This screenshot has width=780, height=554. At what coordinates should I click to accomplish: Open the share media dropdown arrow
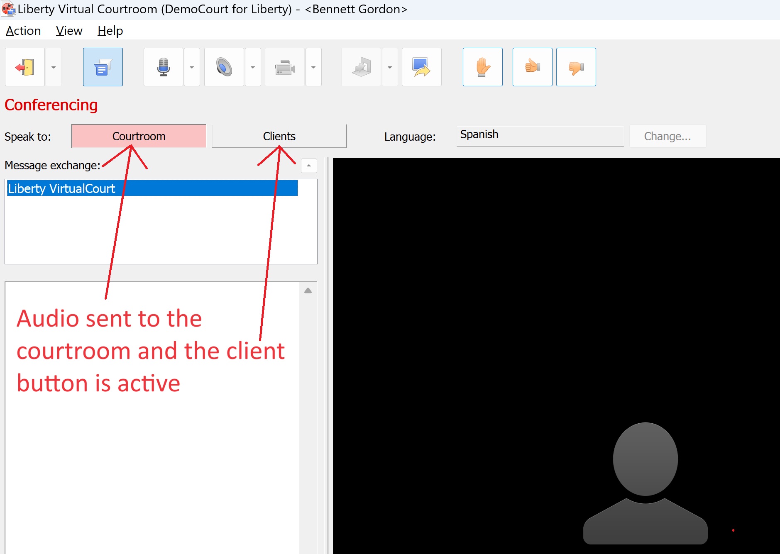pyautogui.click(x=390, y=67)
